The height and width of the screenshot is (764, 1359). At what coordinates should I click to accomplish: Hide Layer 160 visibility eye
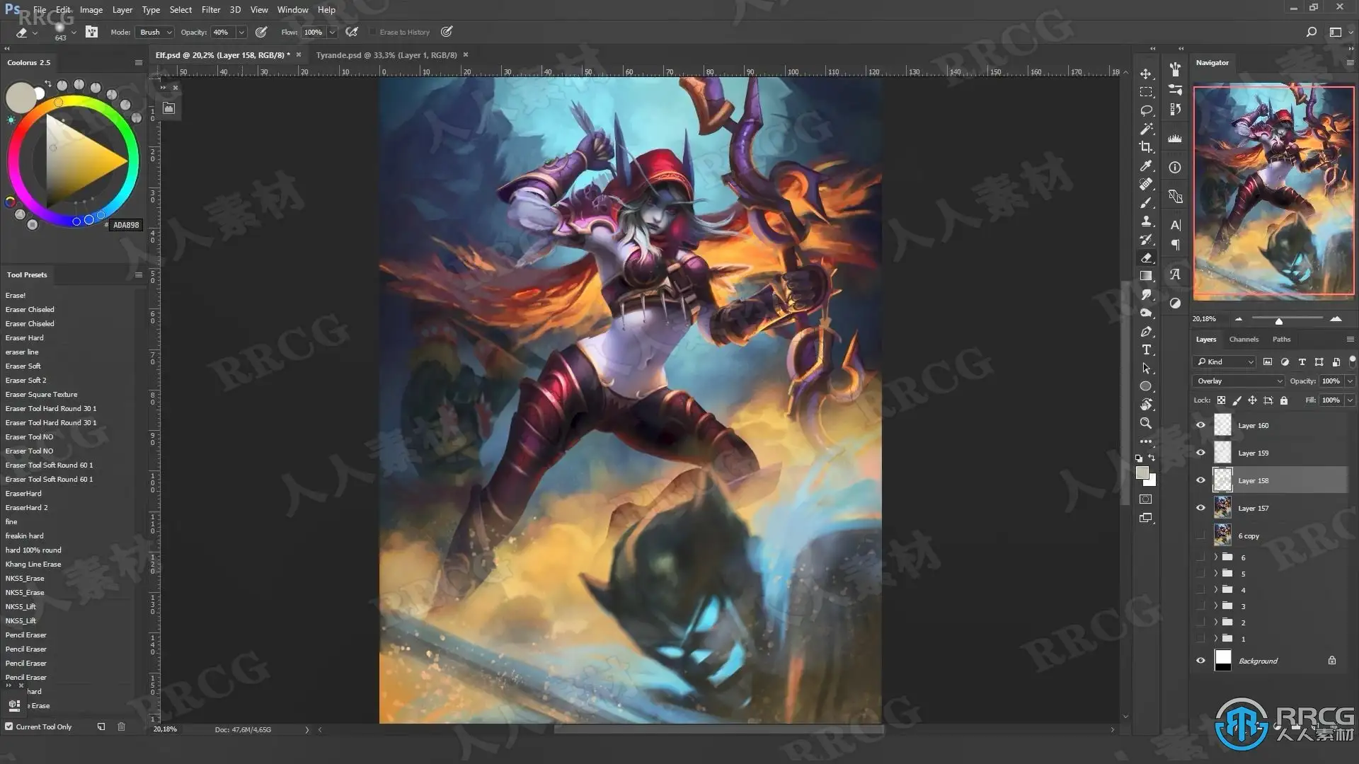pyautogui.click(x=1200, y=425)
